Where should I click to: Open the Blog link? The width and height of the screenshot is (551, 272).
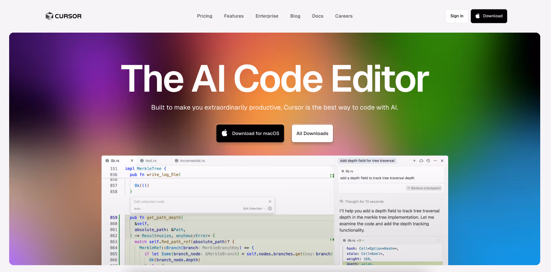tap(295, 16)
